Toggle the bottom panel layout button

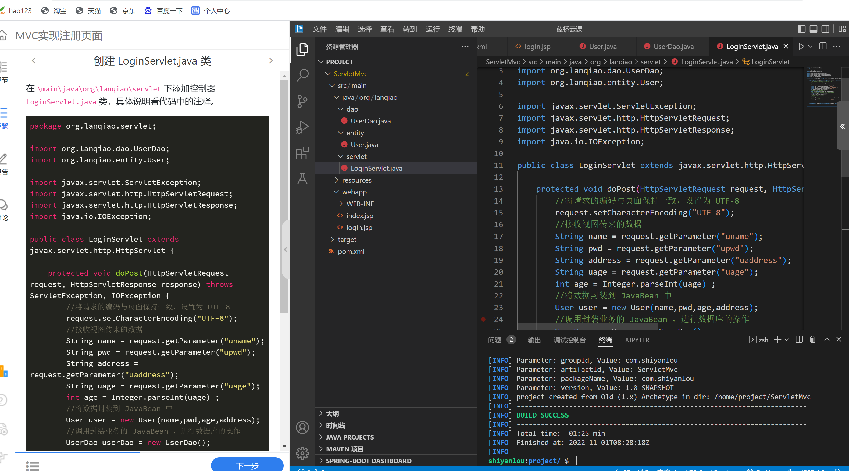click(x=814, y=29)
